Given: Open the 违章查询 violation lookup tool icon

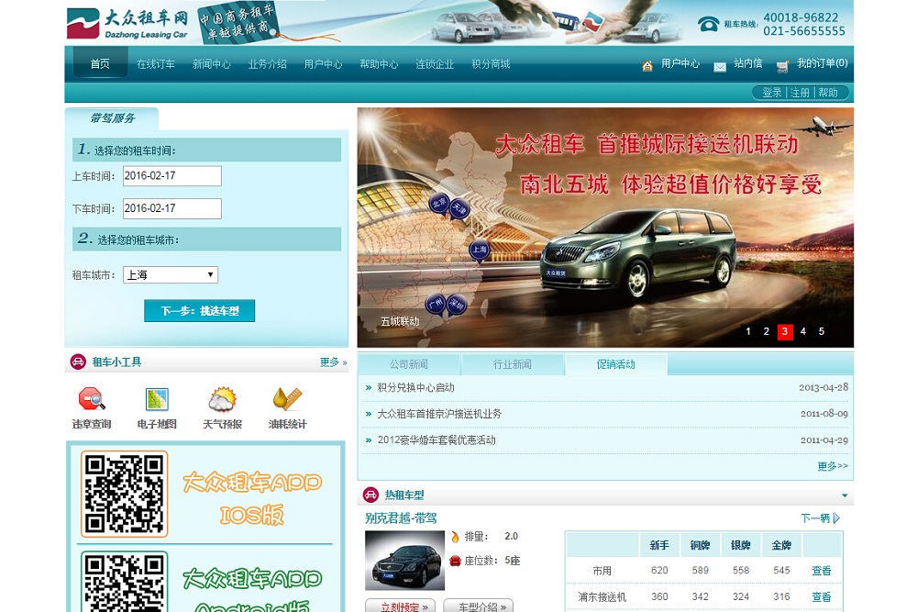Looking at the screenshot, I should (x=92, y=399).
